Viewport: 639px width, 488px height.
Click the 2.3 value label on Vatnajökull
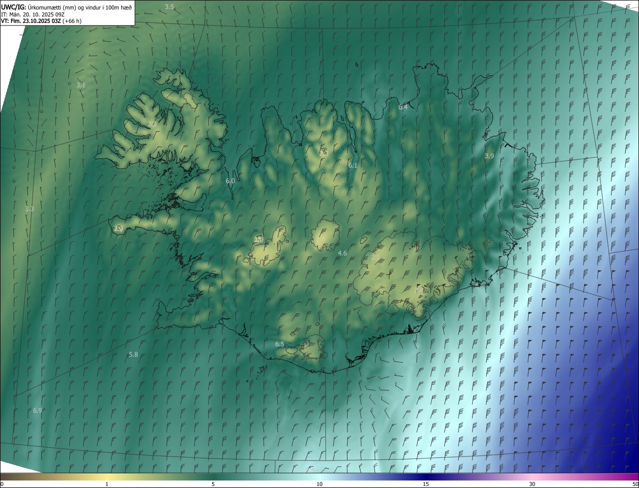pos(376,257)
